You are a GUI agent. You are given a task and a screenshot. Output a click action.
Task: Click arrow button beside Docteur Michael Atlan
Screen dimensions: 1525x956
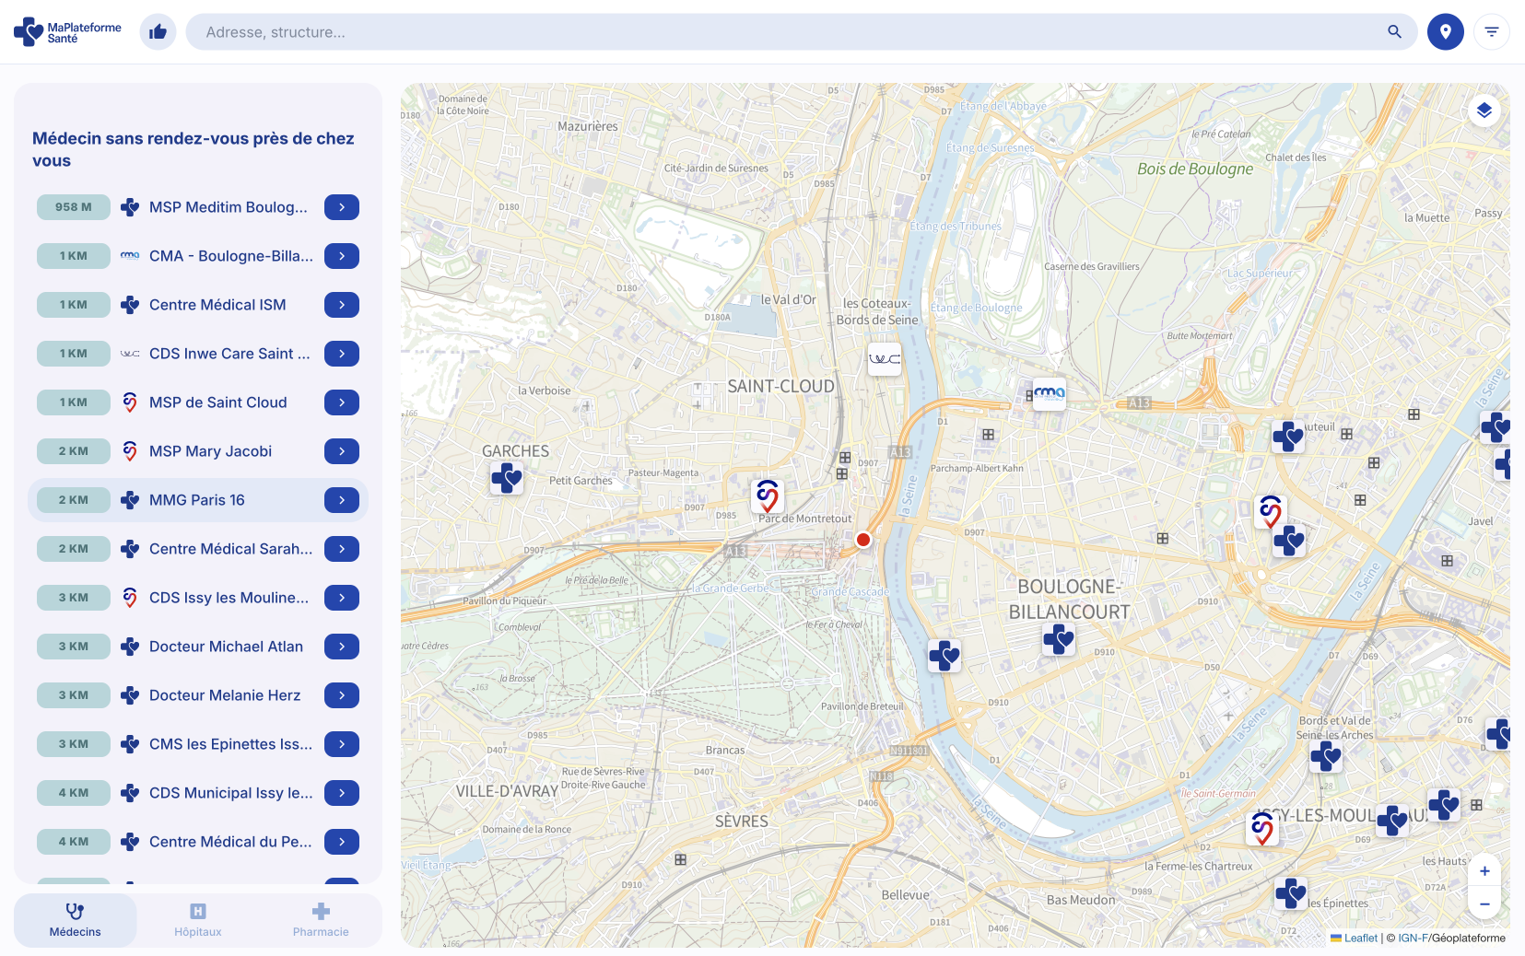(x=342, y=647)
